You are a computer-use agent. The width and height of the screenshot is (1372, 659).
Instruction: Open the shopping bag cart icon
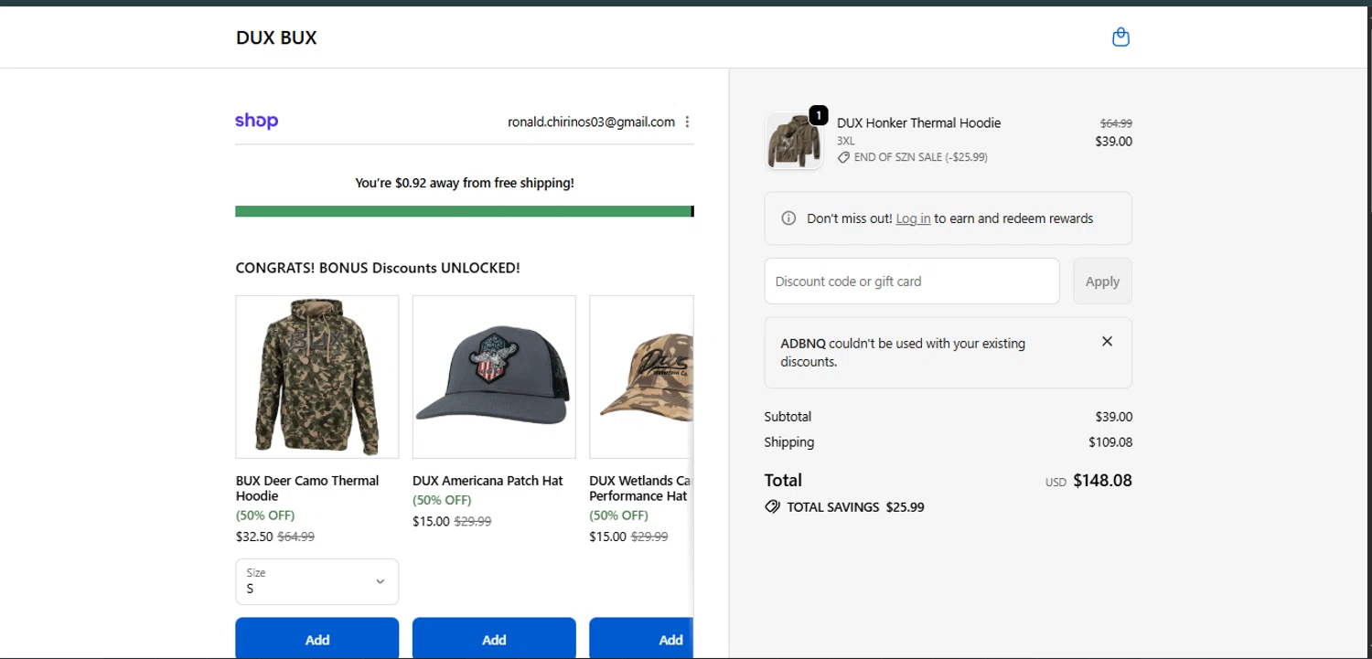coord(1120,37)
